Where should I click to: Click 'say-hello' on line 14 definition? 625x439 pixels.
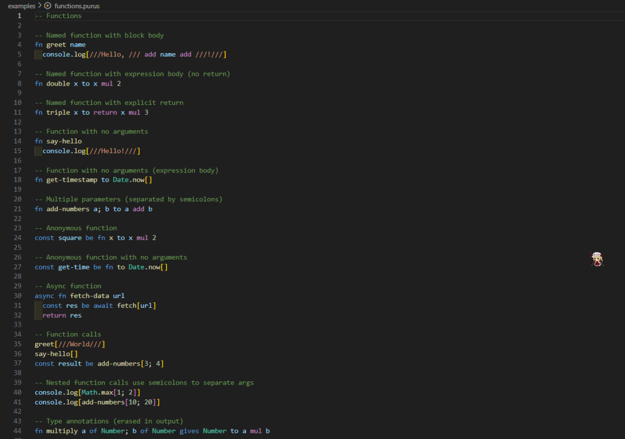click(x=64, y=141)
